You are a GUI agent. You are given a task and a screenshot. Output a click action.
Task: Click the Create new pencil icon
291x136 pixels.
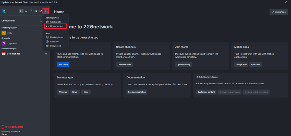[x=41, y=11]
